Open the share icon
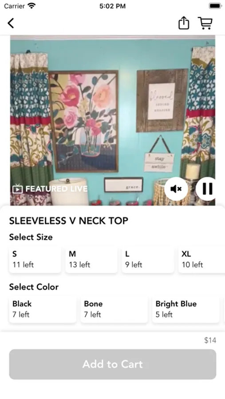Image resolution: width=225 pixels, height=399 pixels. click(x=183, y=23)
